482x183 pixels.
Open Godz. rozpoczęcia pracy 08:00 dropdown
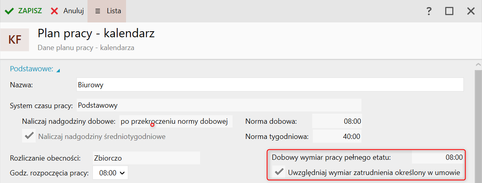coord(111,173)
